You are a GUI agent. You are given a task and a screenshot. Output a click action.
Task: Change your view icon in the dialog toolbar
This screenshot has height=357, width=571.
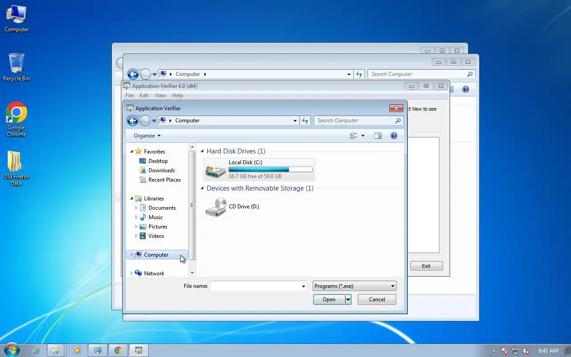(x=354, y=136)
